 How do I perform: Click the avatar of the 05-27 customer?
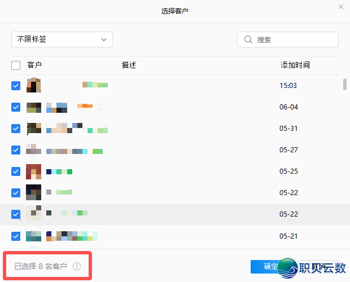[x=34, y=151]
